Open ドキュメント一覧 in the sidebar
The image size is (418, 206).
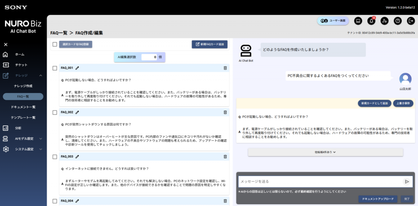(x=23, y=107)
